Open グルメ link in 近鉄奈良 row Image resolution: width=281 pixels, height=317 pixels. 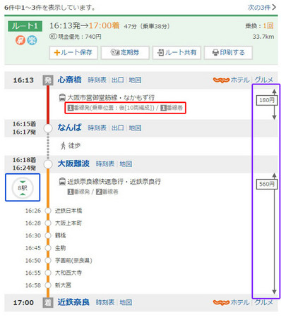pyautogui.click(x=264, y=302)
